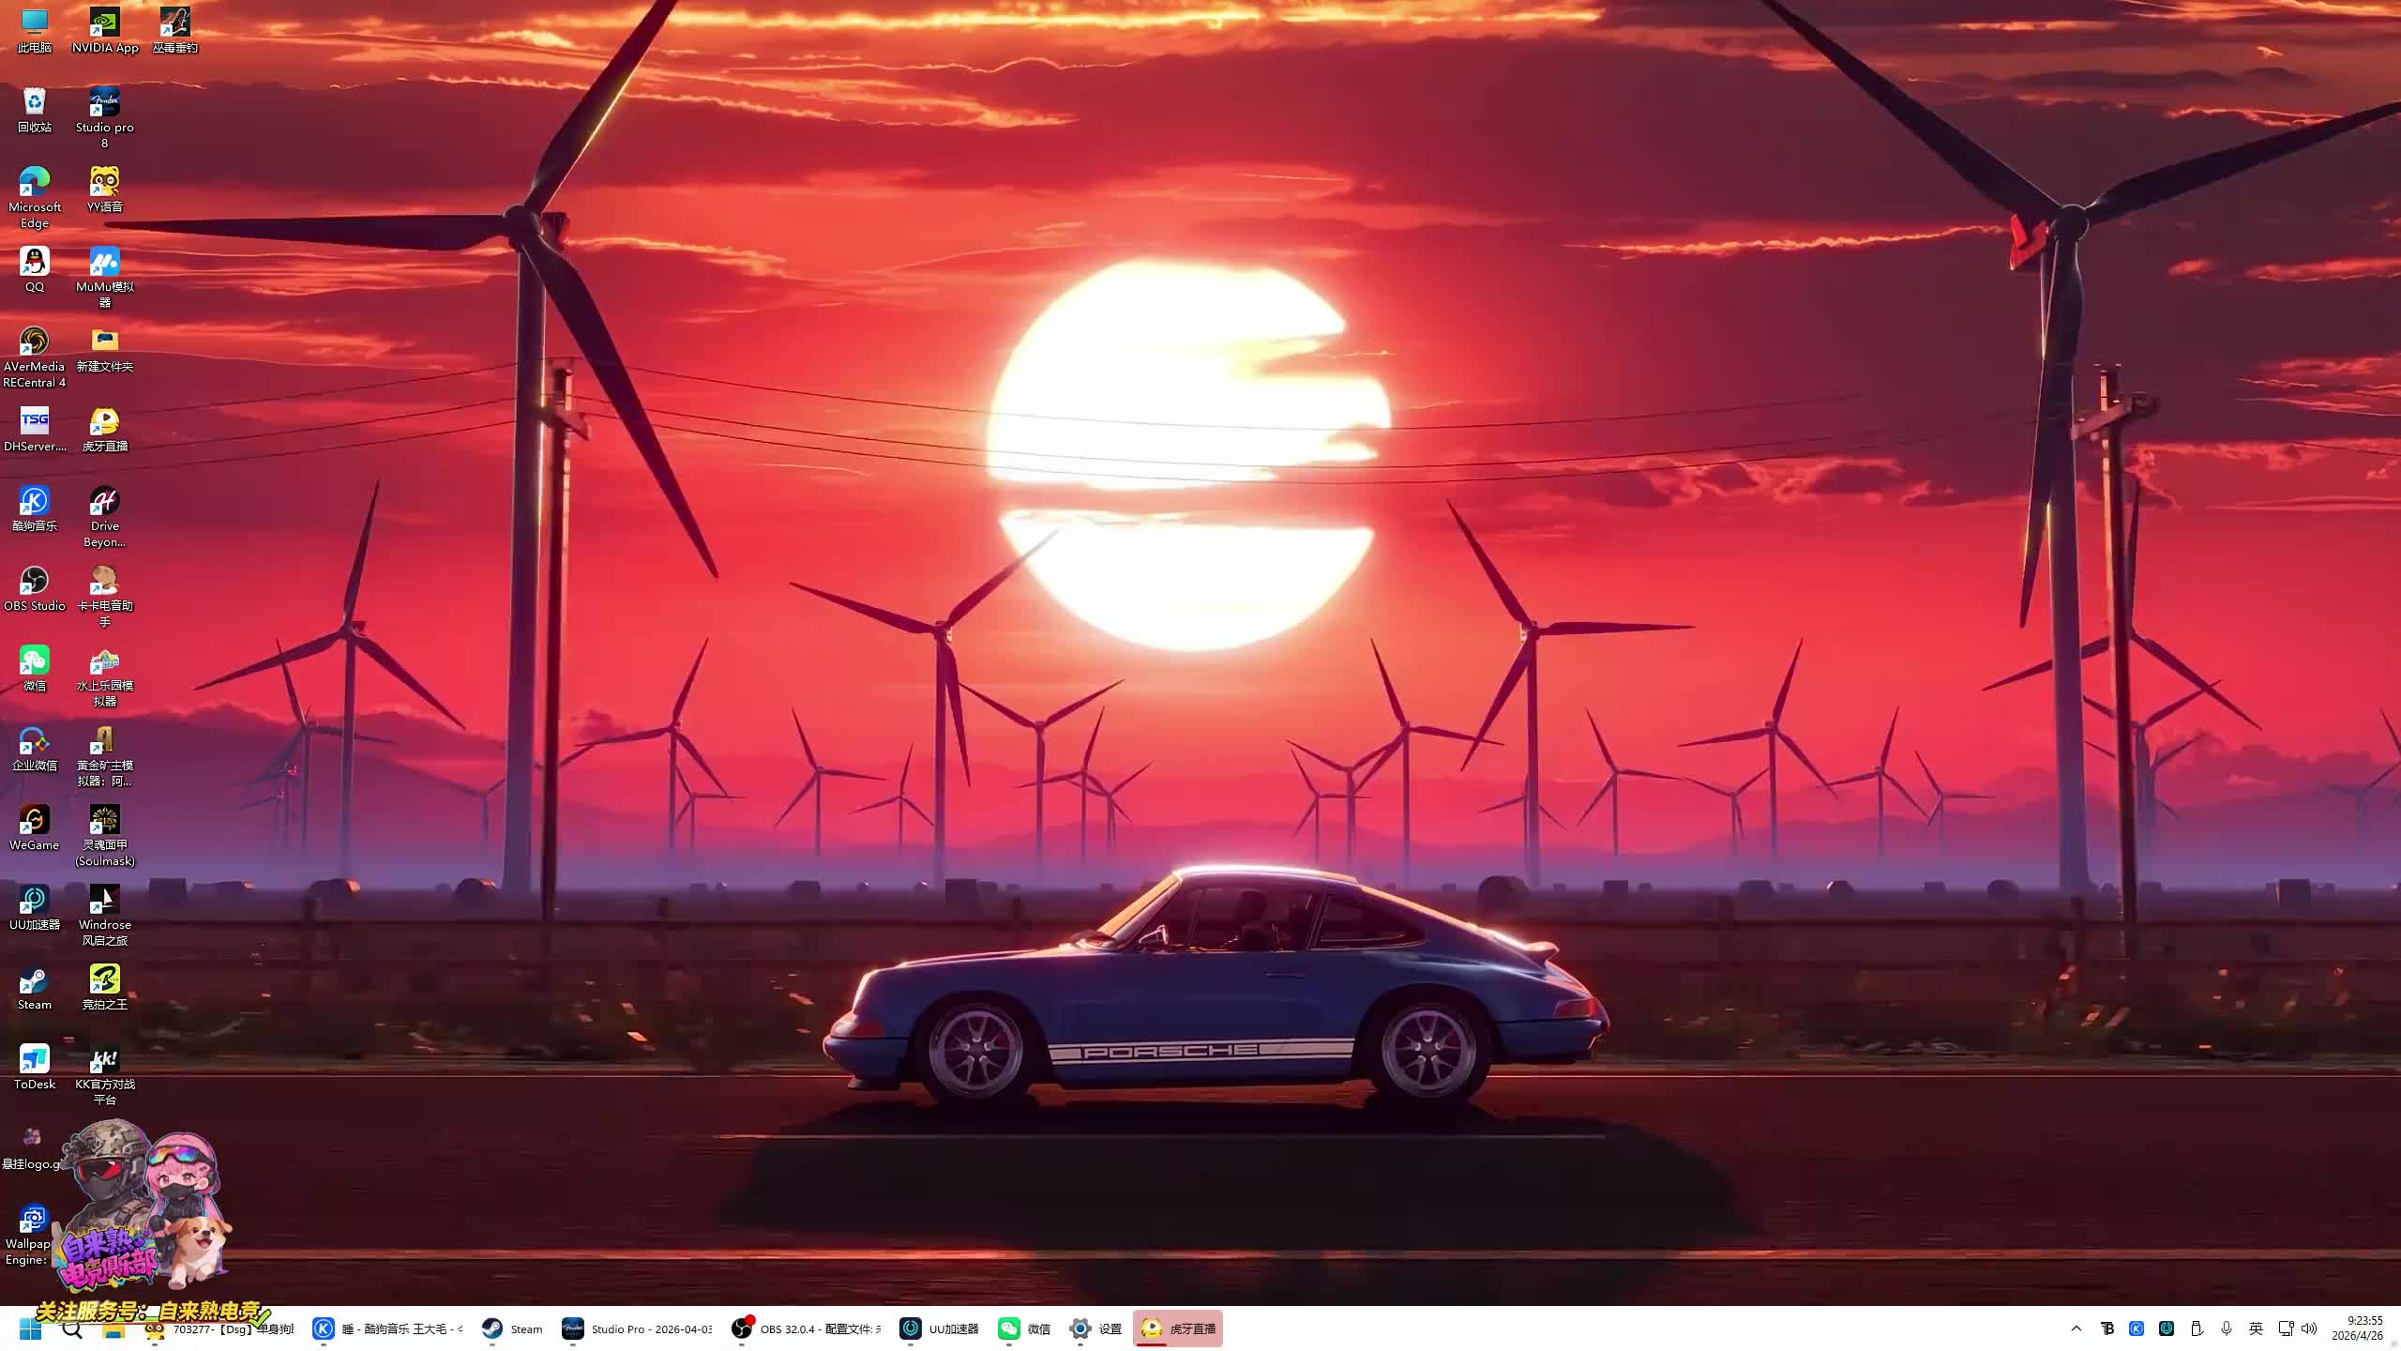Screen dimensions: 2401x1351
Task: Click the taskbar search magnifier button
Action: [72, 1328]
